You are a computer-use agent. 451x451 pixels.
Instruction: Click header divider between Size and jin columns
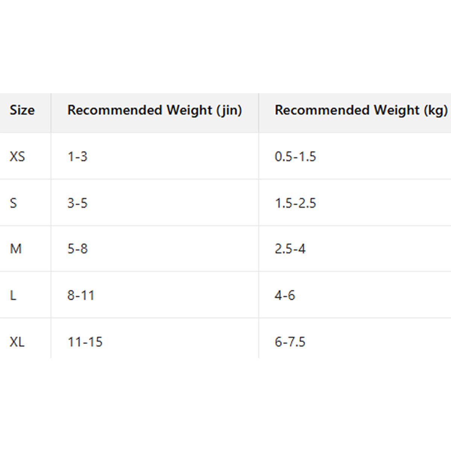coord(51,113)
